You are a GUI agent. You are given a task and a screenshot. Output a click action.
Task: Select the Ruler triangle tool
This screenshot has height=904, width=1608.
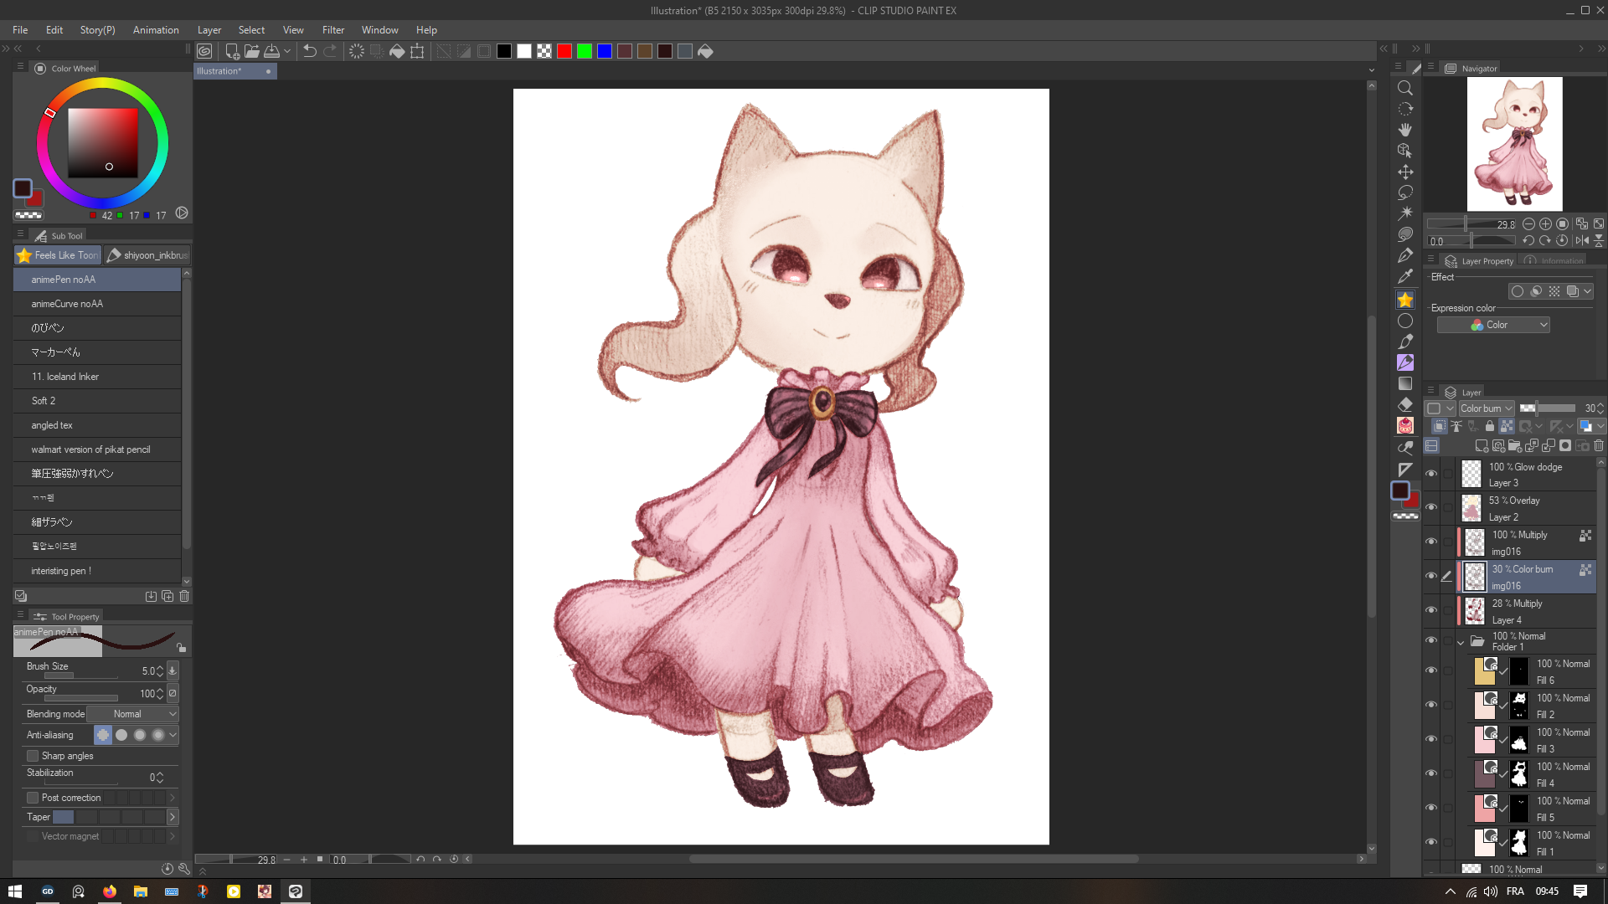(1405, 470)
